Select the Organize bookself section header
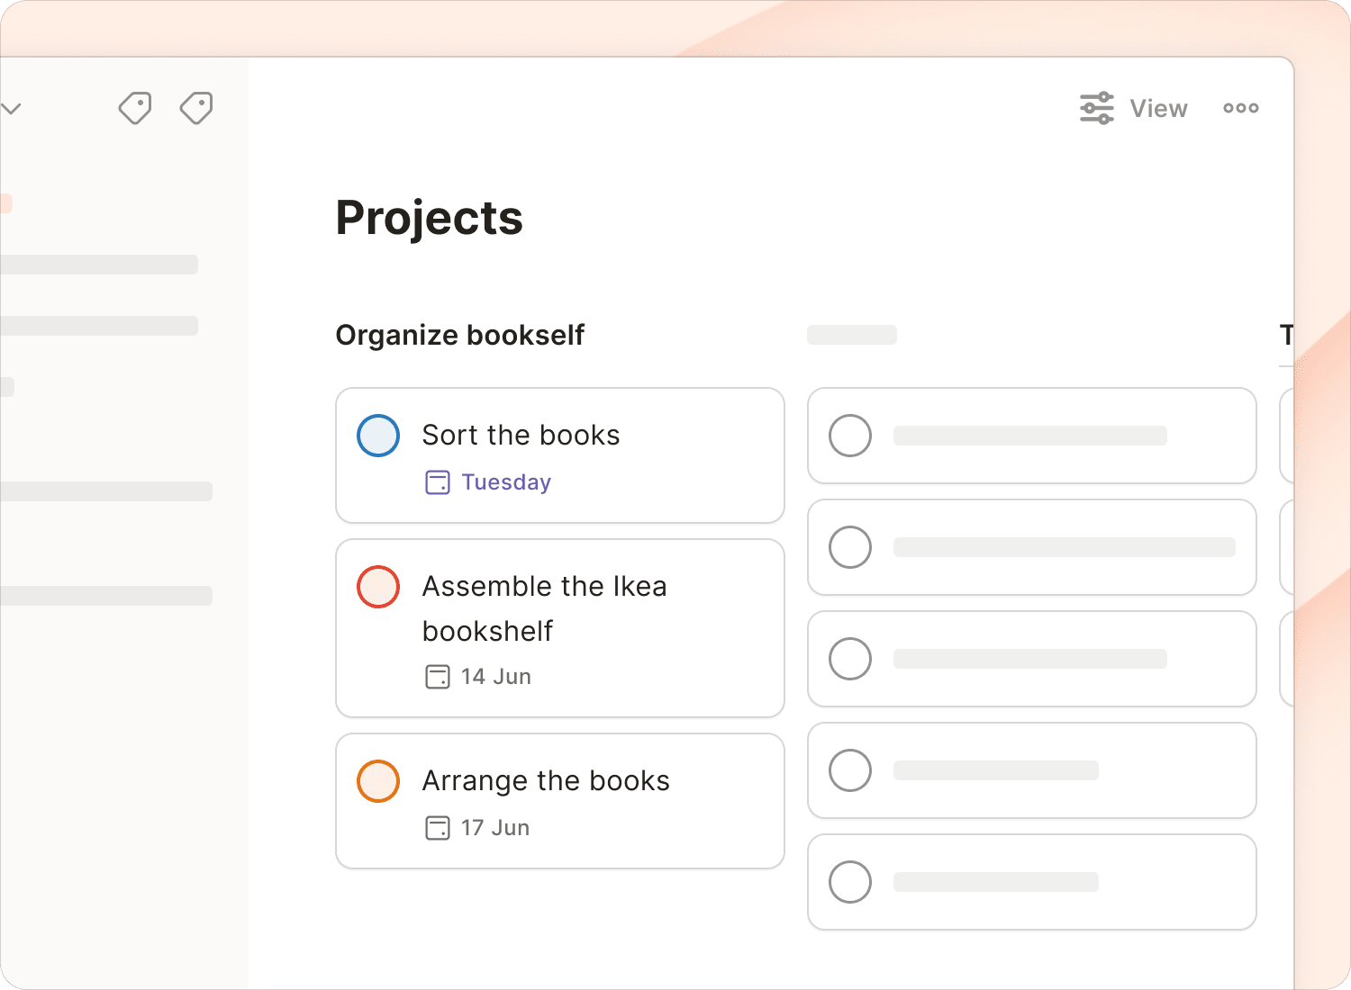Screen dimensions: 1351x990 pyautogui.click(x=459, y=335)
